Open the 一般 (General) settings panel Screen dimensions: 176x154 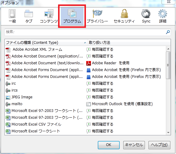pyautogui.click(x=12, y=16)
